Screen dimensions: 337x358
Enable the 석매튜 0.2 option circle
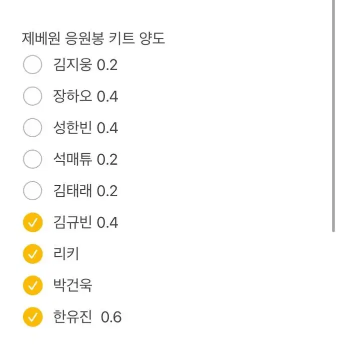click(32, 160)
